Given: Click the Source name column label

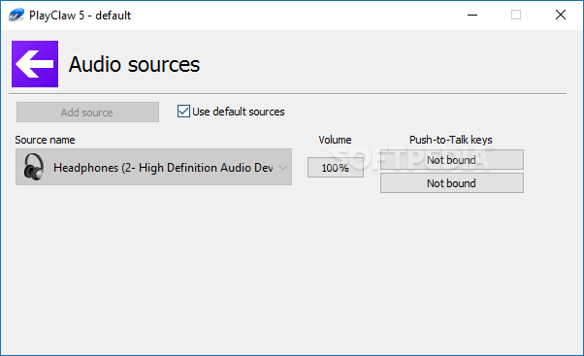Looking at the screenshot, I should coord(45,140).
